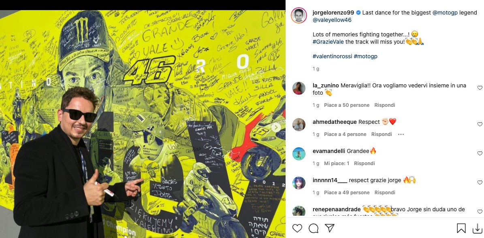484x238 pixels.
Task: Open comment bubble icon below post
Action: pyautogui.click(x=313, y=228)
